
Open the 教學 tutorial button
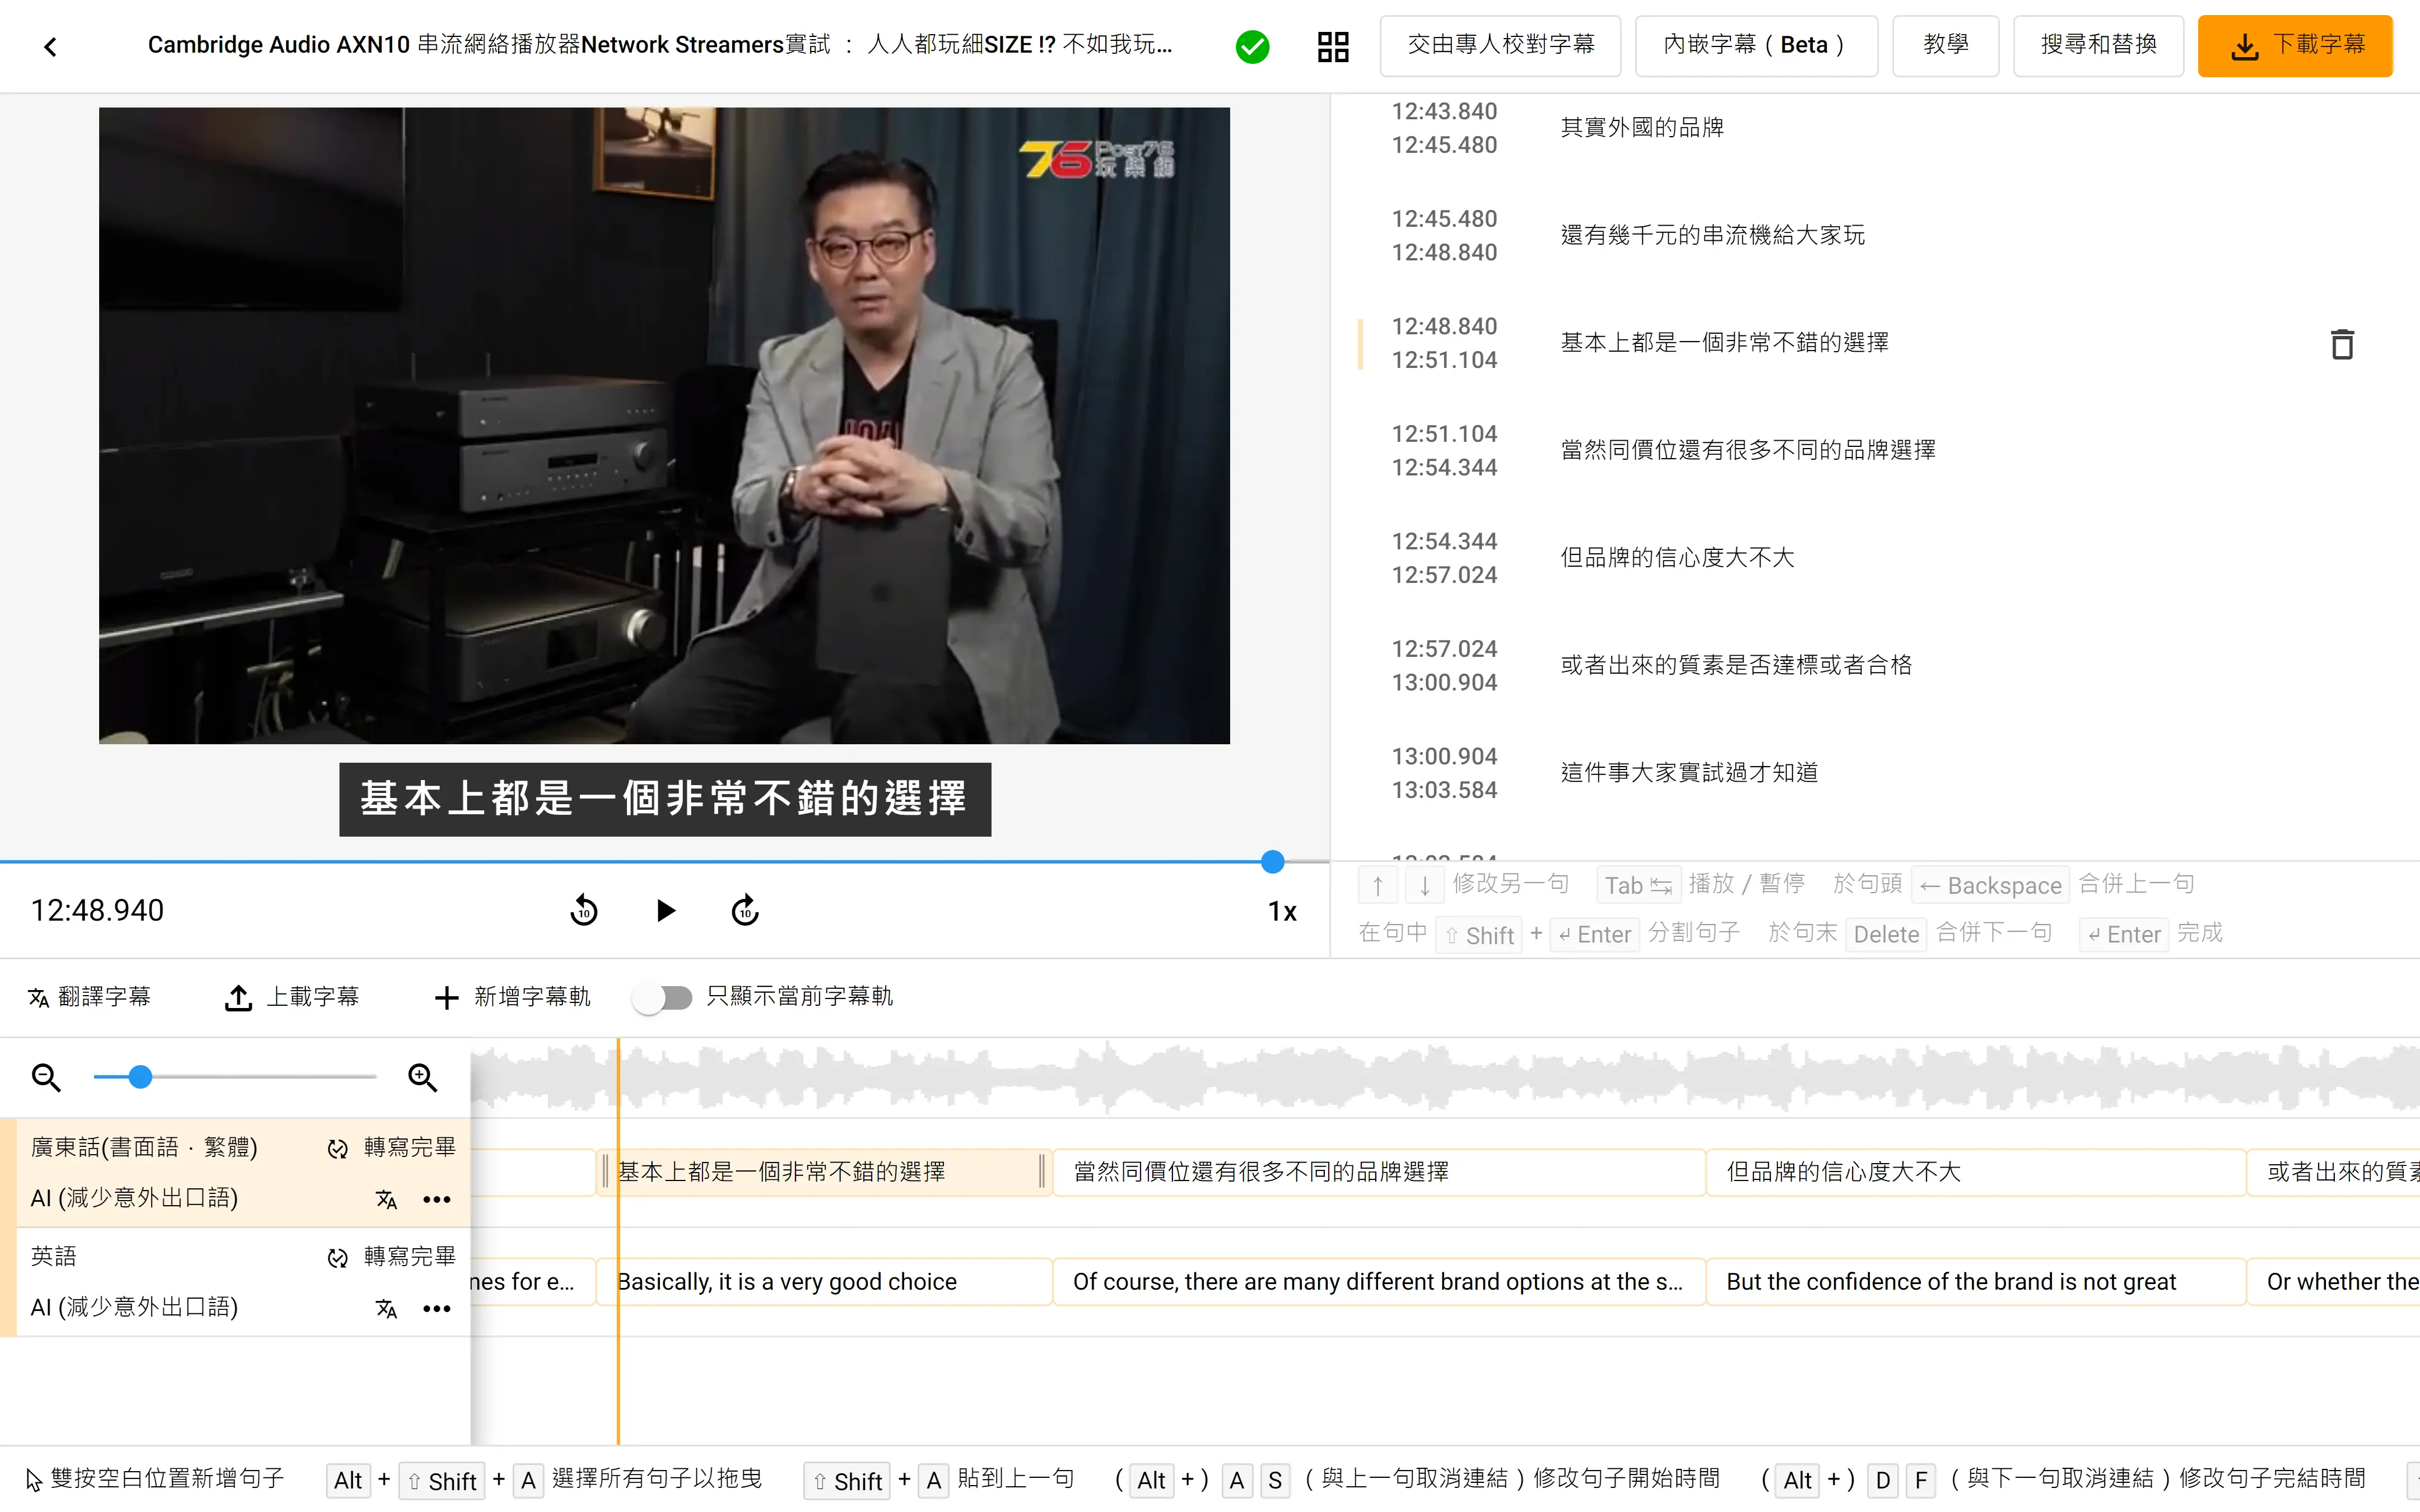click(x=1945, y=45)
